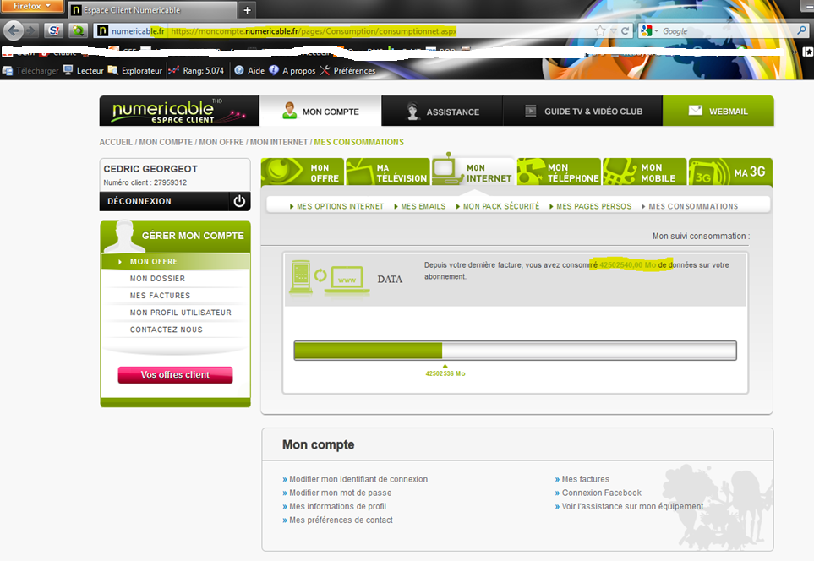Click the green data consumption progress bar
The width and height of the screenshot is (814, 561).
(x=515, y=351)
